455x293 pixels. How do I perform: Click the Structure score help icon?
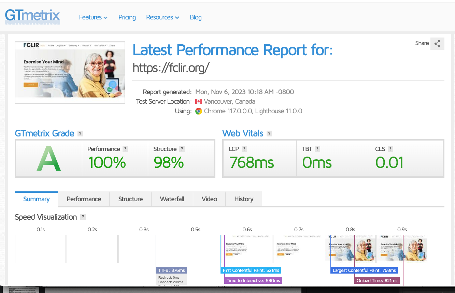pos(182,149)
